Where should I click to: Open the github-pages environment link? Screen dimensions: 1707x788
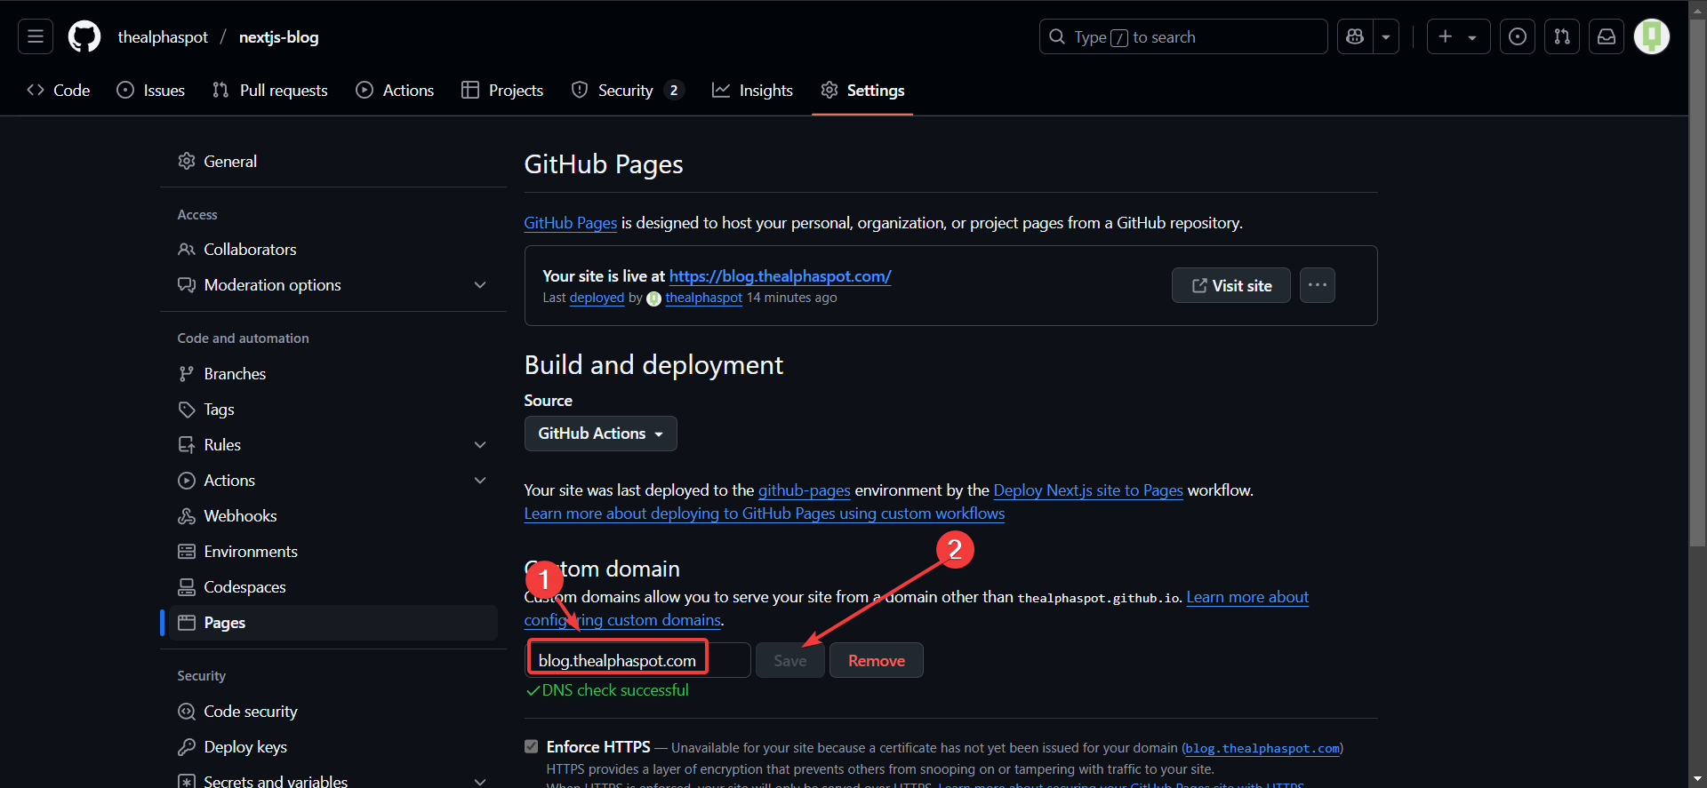pyautogui.click(x=804, y=490)
